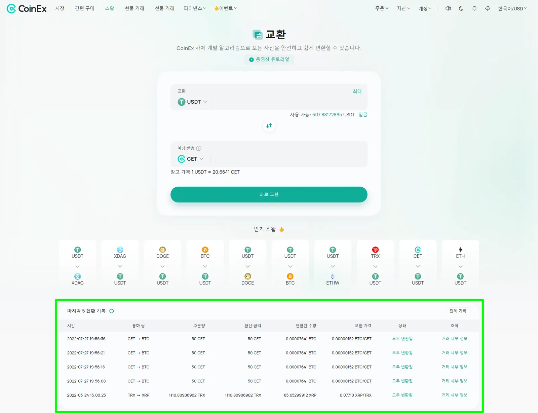Go to the 시장 market tab
Viewport: 538px width, 413px height.
click(x=60, y=8)
